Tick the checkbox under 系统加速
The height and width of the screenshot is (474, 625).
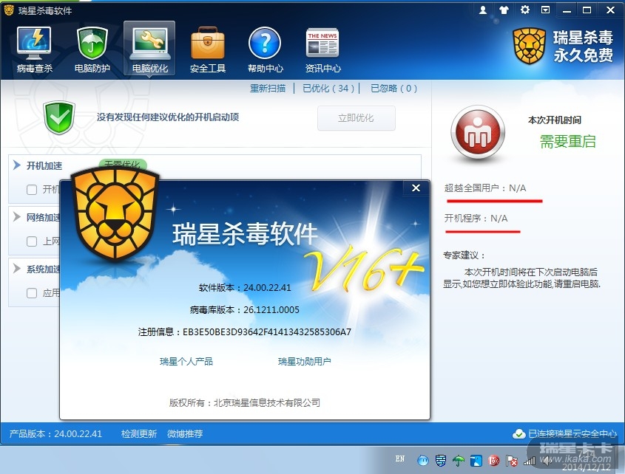pyautogui.click(x=32, y=293)
